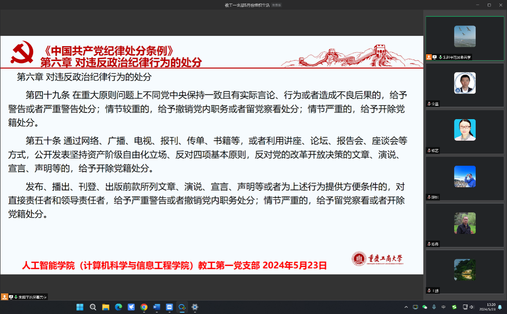The image size is (507, 314).
Task: Open the Settings gear in taskbar
Action: tap(195, 307)
